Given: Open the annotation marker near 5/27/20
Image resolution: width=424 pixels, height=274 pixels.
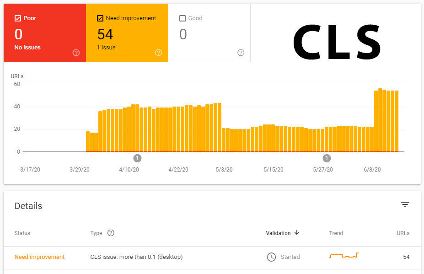Looking at the screenshot, I should (327, 158).
